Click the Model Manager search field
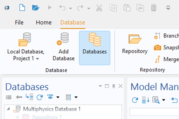The height and width of the screenshot is (119, 179). point(154,112)
